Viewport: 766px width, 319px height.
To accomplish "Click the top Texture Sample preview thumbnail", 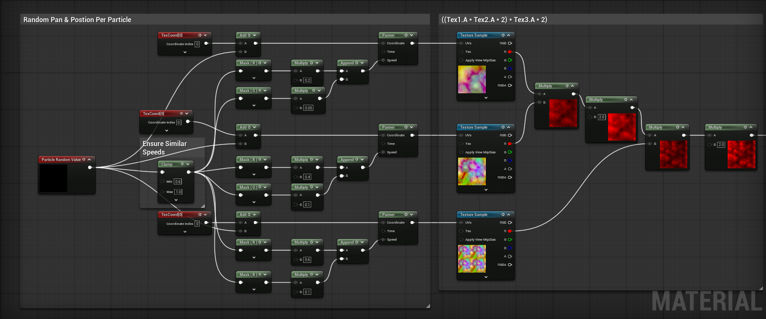I will point(472,80).
